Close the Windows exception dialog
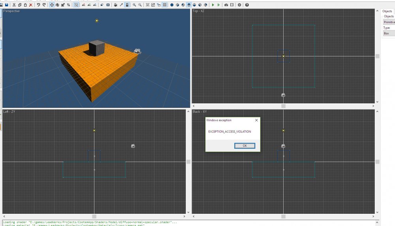This screenshot has height=226, width=395. tap(256, 120)
